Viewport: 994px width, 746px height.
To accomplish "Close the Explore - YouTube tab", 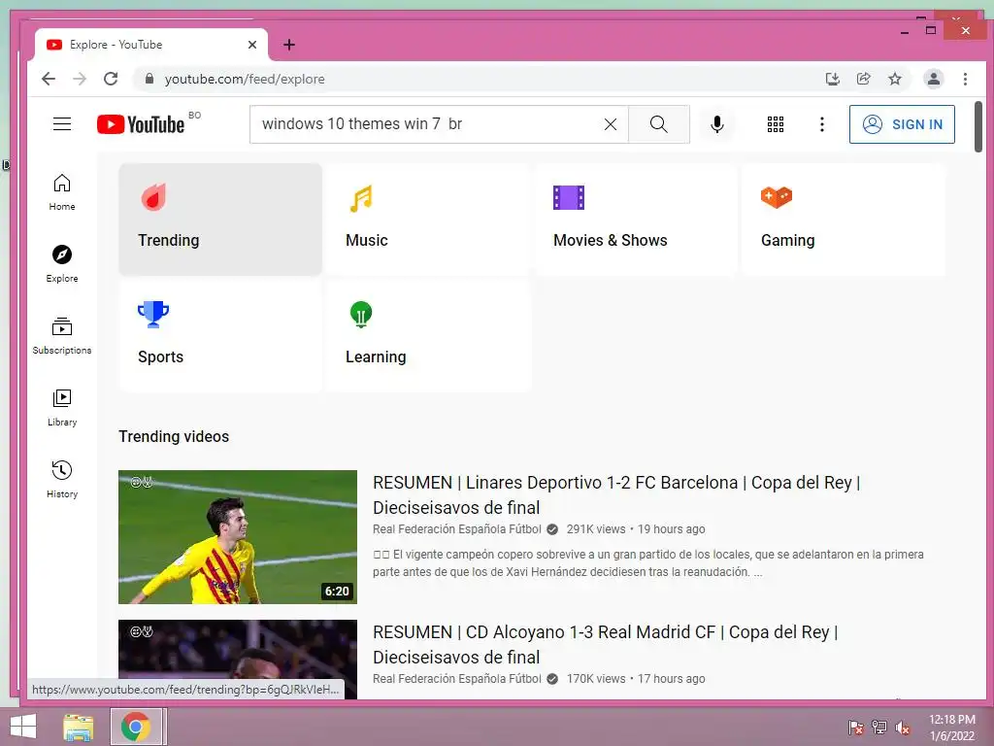I will click(x=252, y=45).
